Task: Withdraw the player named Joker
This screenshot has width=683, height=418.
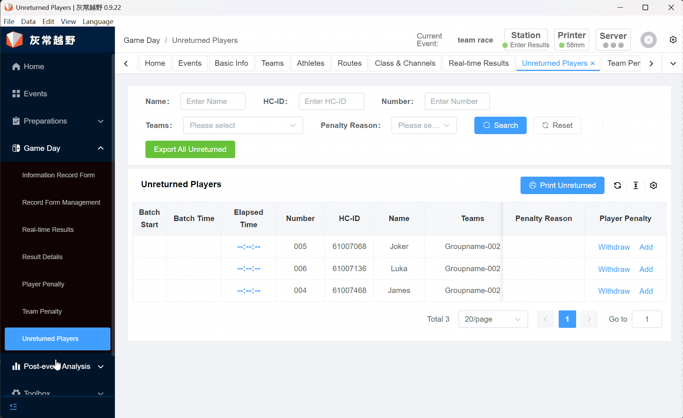Action: (x=614, y=247)
